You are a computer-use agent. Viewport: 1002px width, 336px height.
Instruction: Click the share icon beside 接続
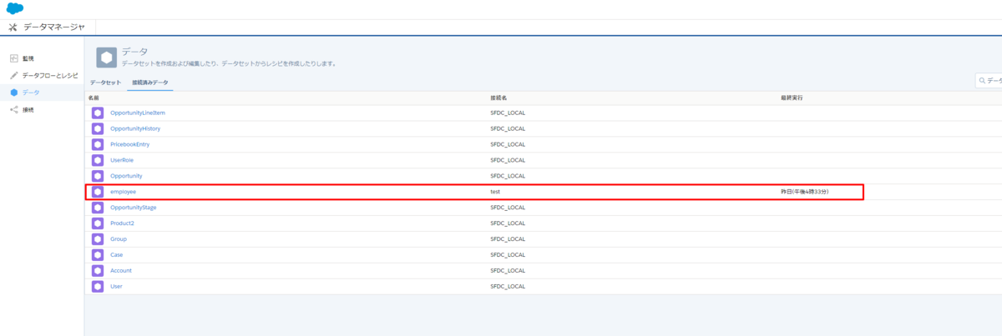(x=13, y=110)
